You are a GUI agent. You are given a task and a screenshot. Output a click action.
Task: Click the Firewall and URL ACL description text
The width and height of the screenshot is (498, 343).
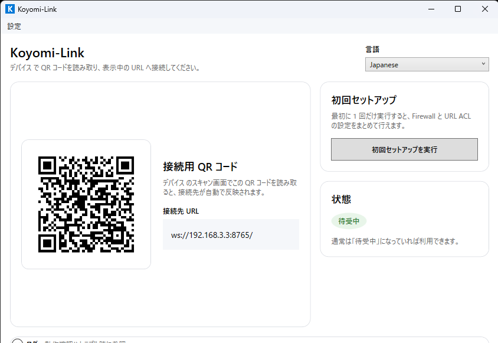[x=401, y=121]
